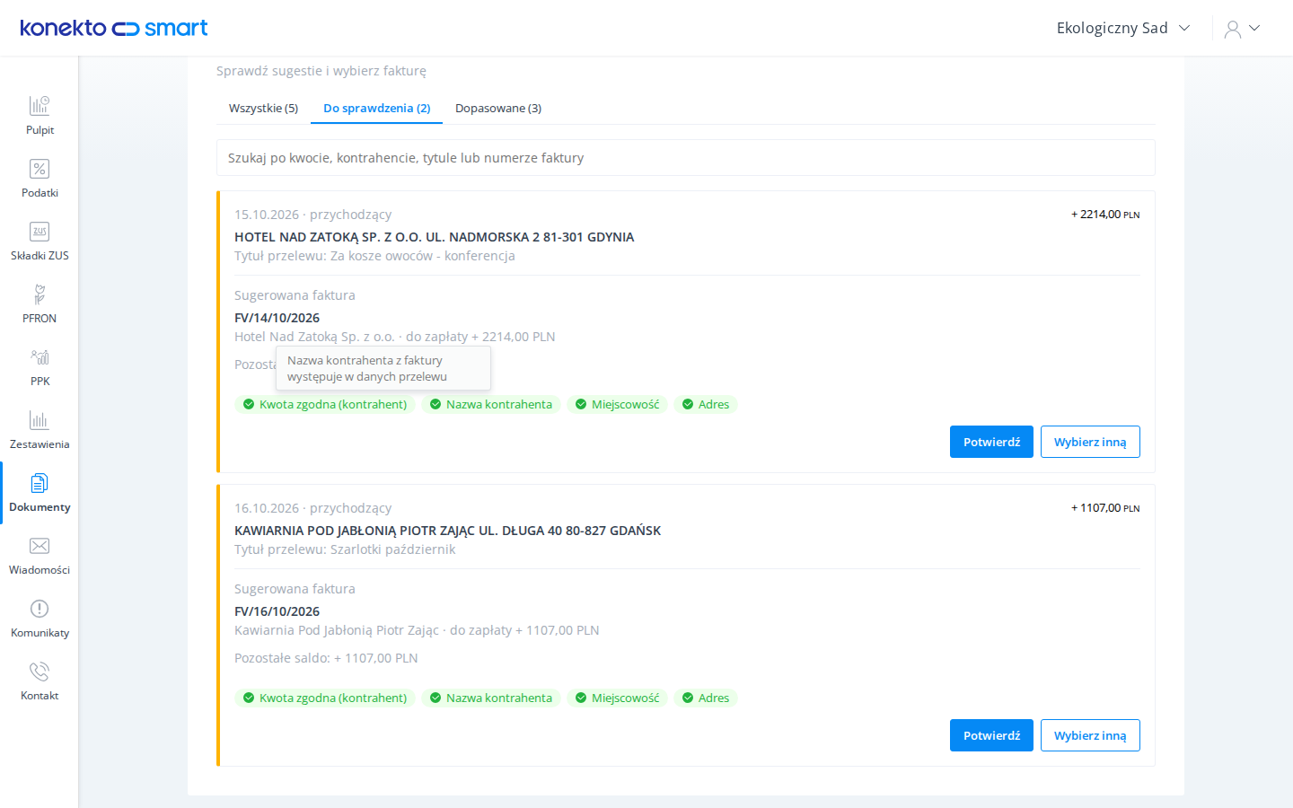Choose another invoice for Kawiarnia Pod Jabłonią
This screenshot has width=1293, height=808.
point(1090,735)
